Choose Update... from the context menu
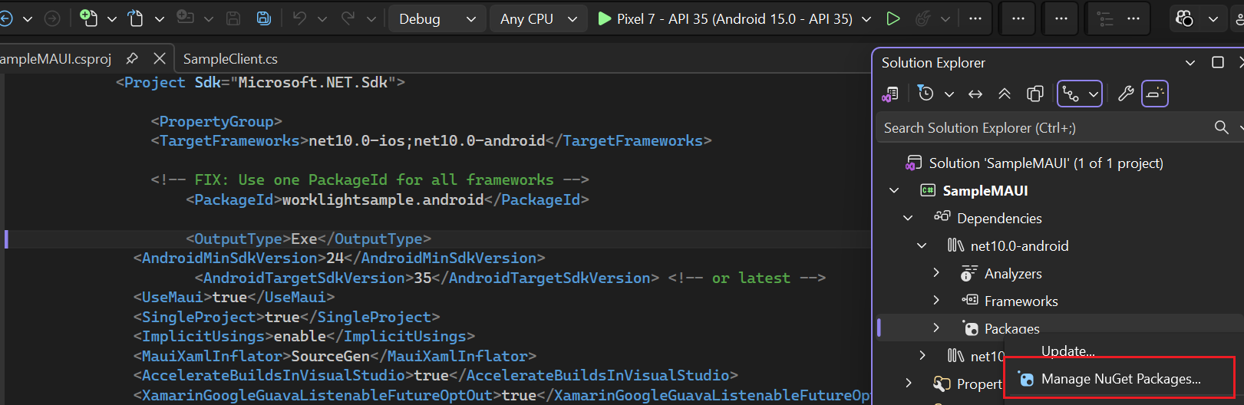The height and width of the screenshot is (405, 1244). (x=1068, y=351)
